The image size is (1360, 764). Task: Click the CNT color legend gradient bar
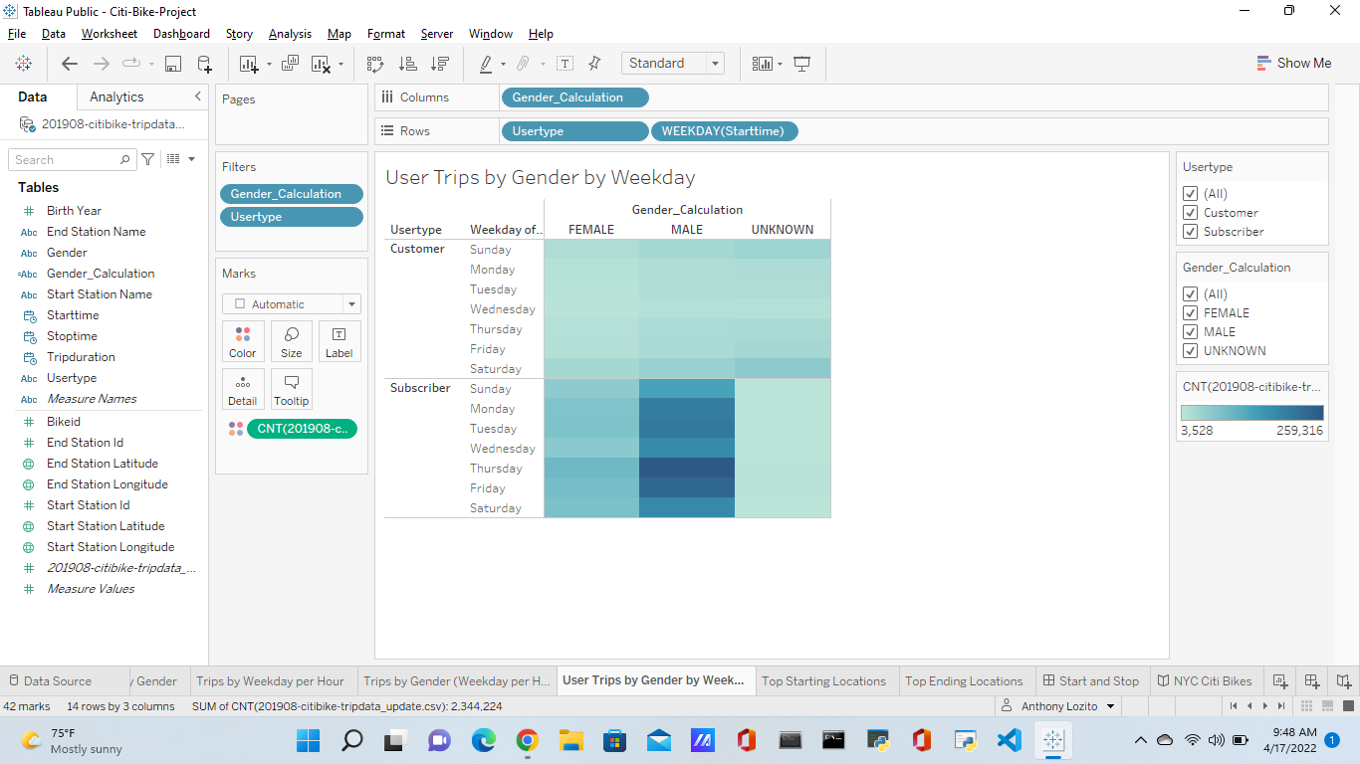(x=1251, y=413)
